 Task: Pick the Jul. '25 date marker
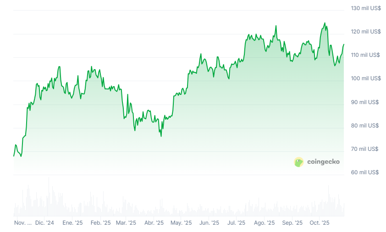point(237,223)
